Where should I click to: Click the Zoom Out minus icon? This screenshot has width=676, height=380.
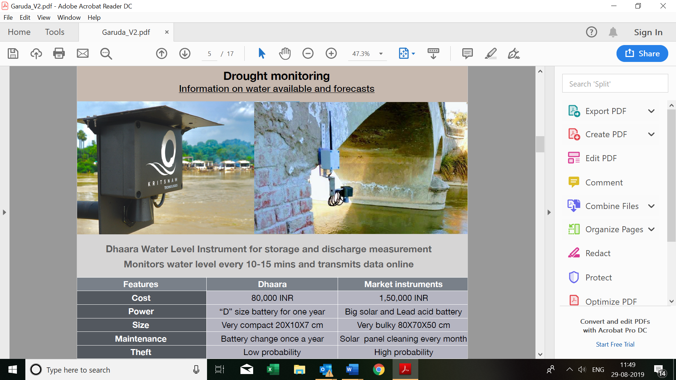(308, 53)
